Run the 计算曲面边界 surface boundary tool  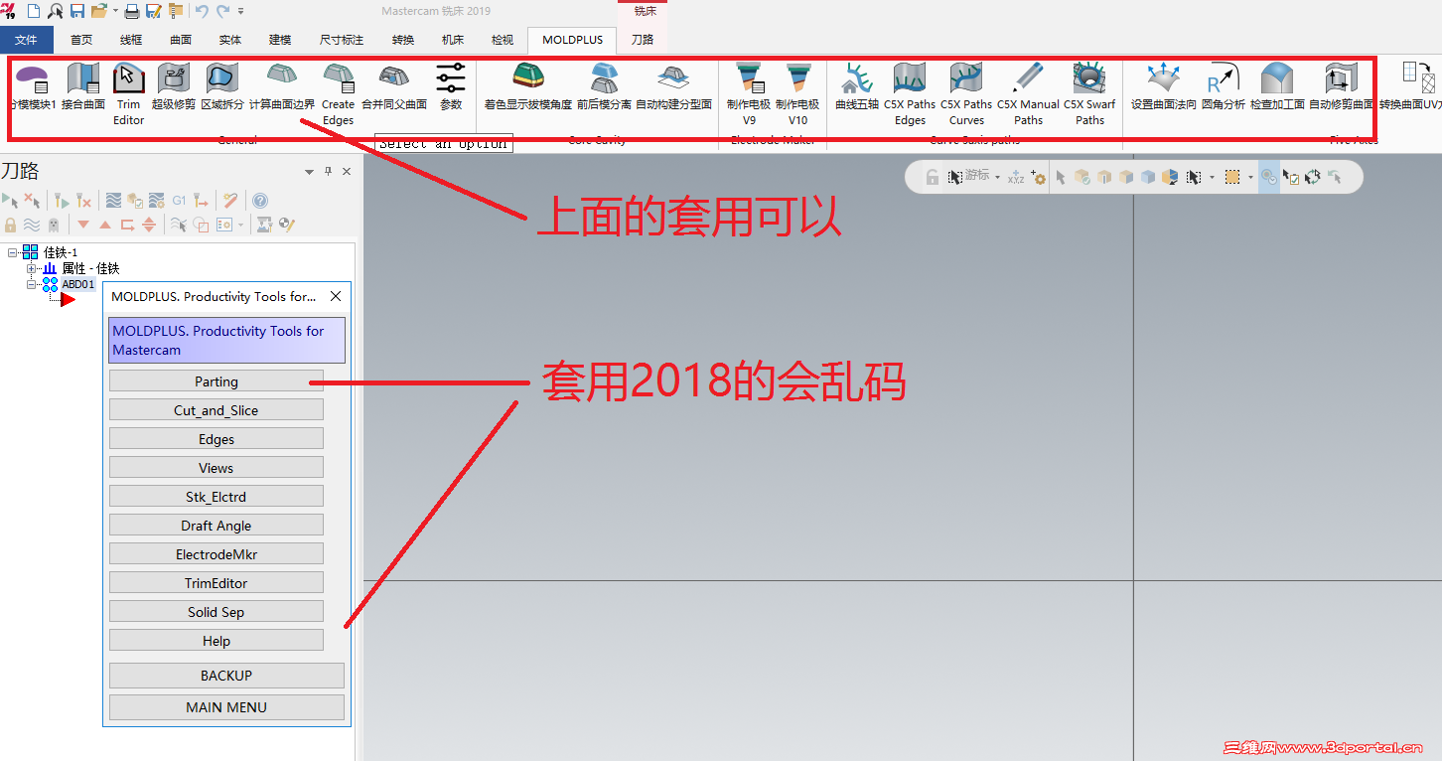pyautogui.click(x=282, y=86)
